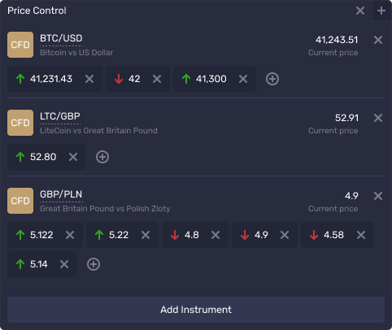Close the Price Control panel
The width and height of the screenshot is (392, 330).
click(x=360, y=11)
